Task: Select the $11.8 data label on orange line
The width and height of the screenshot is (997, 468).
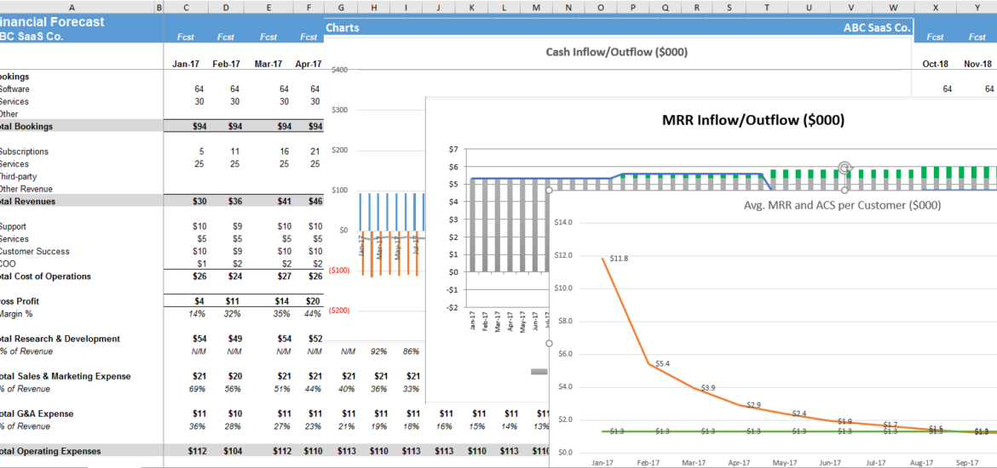Action: [619, 258]
